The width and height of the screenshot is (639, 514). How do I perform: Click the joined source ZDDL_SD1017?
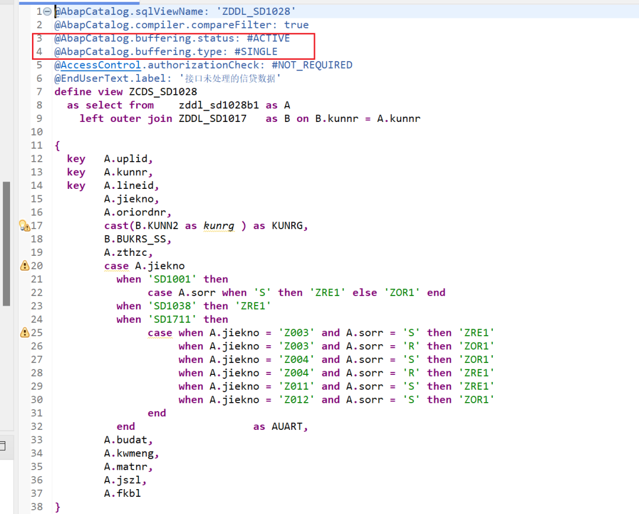[213, 118]
